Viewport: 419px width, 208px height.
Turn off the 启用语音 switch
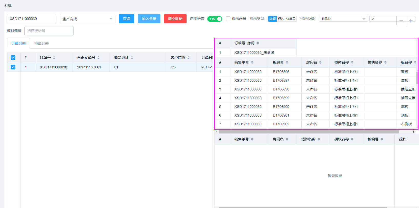click(215, 19)
